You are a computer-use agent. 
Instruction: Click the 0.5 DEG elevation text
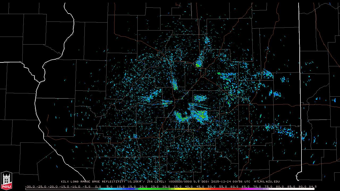[x=201, y=182]
